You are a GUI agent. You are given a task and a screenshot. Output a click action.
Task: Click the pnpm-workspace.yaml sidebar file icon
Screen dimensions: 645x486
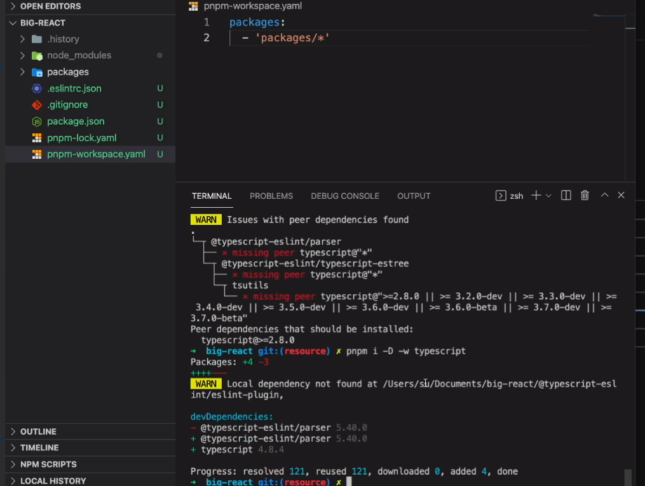tap(37, 154)
